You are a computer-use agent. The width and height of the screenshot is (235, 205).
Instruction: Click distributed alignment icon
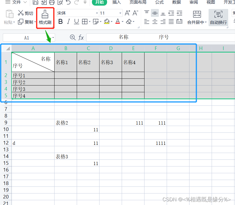click(x=179, y=22)
